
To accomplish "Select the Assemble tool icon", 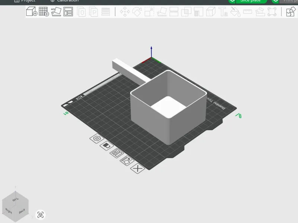I will (260, 12).
